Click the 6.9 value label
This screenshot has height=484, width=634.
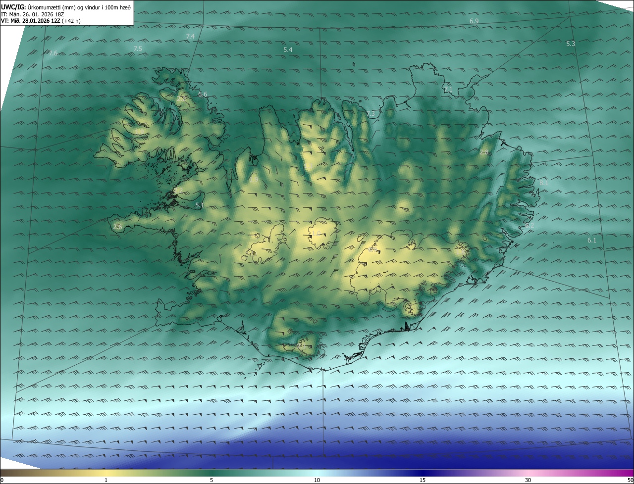click(474, 21)
